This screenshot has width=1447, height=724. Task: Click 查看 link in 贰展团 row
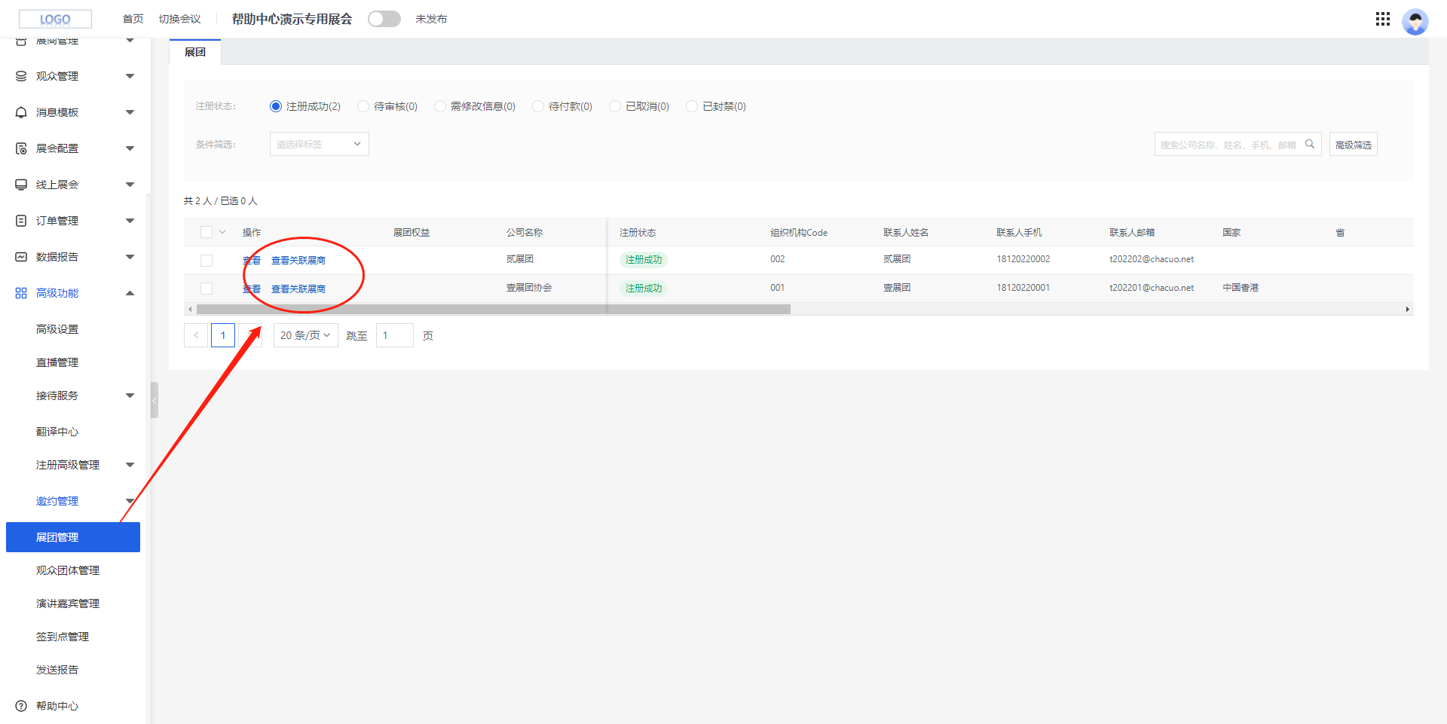point(252,260)
